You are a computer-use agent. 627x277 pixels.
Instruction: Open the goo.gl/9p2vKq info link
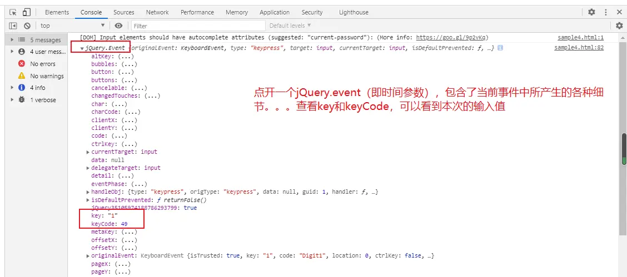coord(452,38)
